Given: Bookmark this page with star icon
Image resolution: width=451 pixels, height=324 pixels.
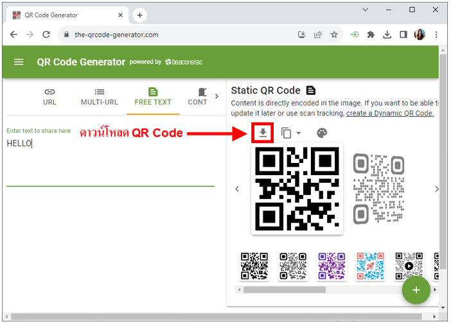Looking at the screenshot, I should tap(334, 35).
